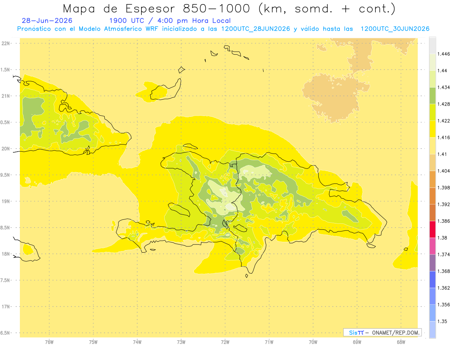Click the '18N' latitude label
The height and width of the screenshot is (347, 450).
(5, 254)
